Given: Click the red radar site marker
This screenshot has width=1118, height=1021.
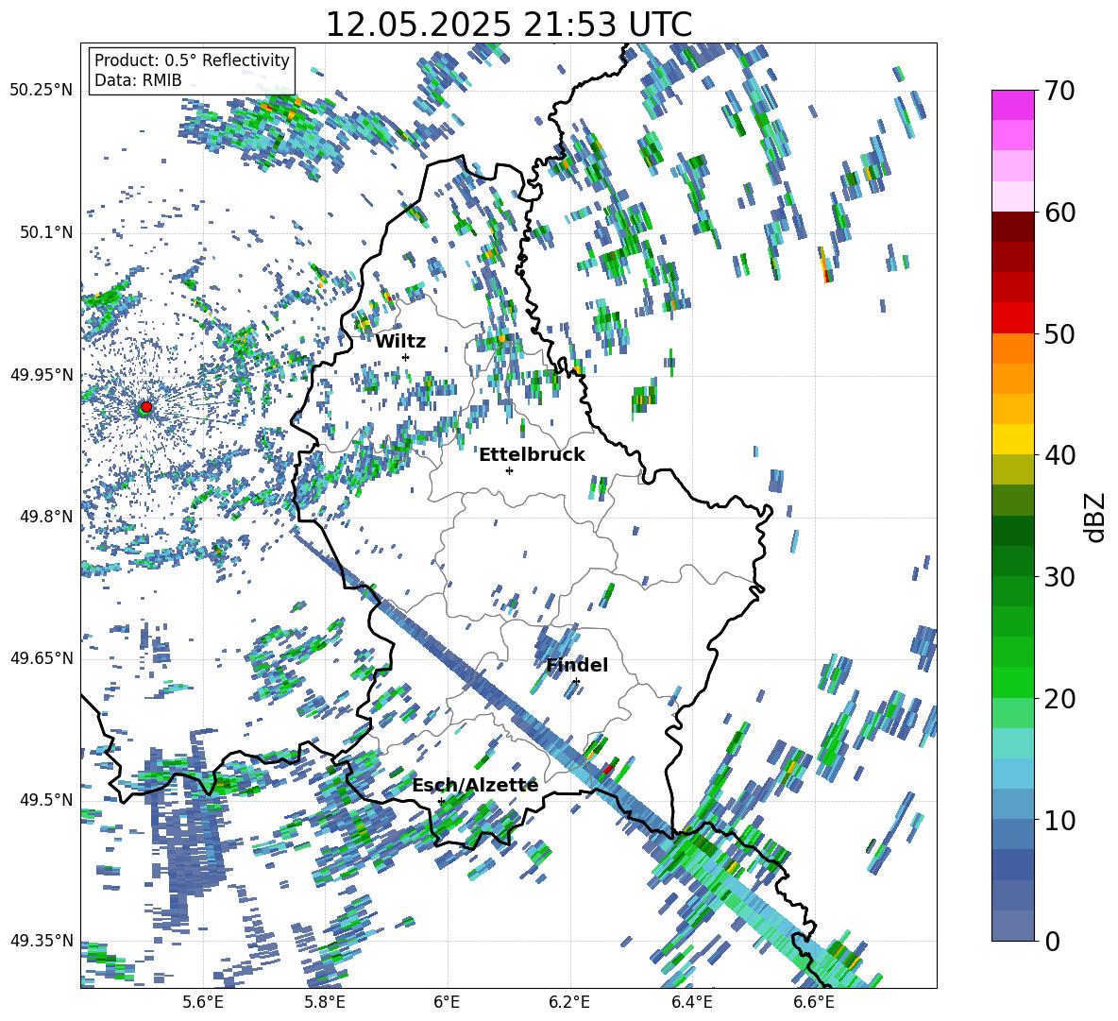Looking at the screenshot, I should click(146, 406).
